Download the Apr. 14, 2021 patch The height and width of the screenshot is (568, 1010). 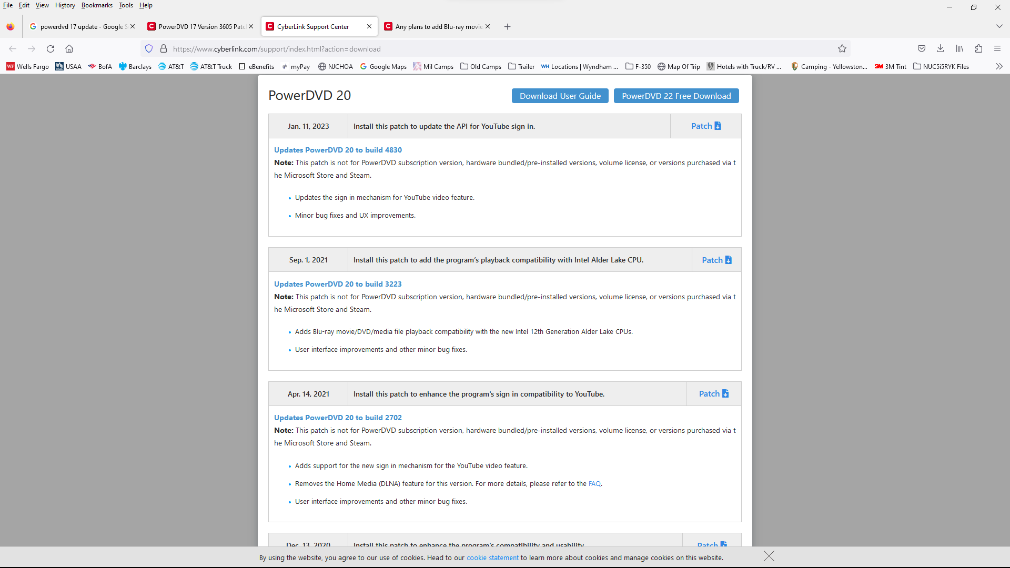[x=714, y=393]
